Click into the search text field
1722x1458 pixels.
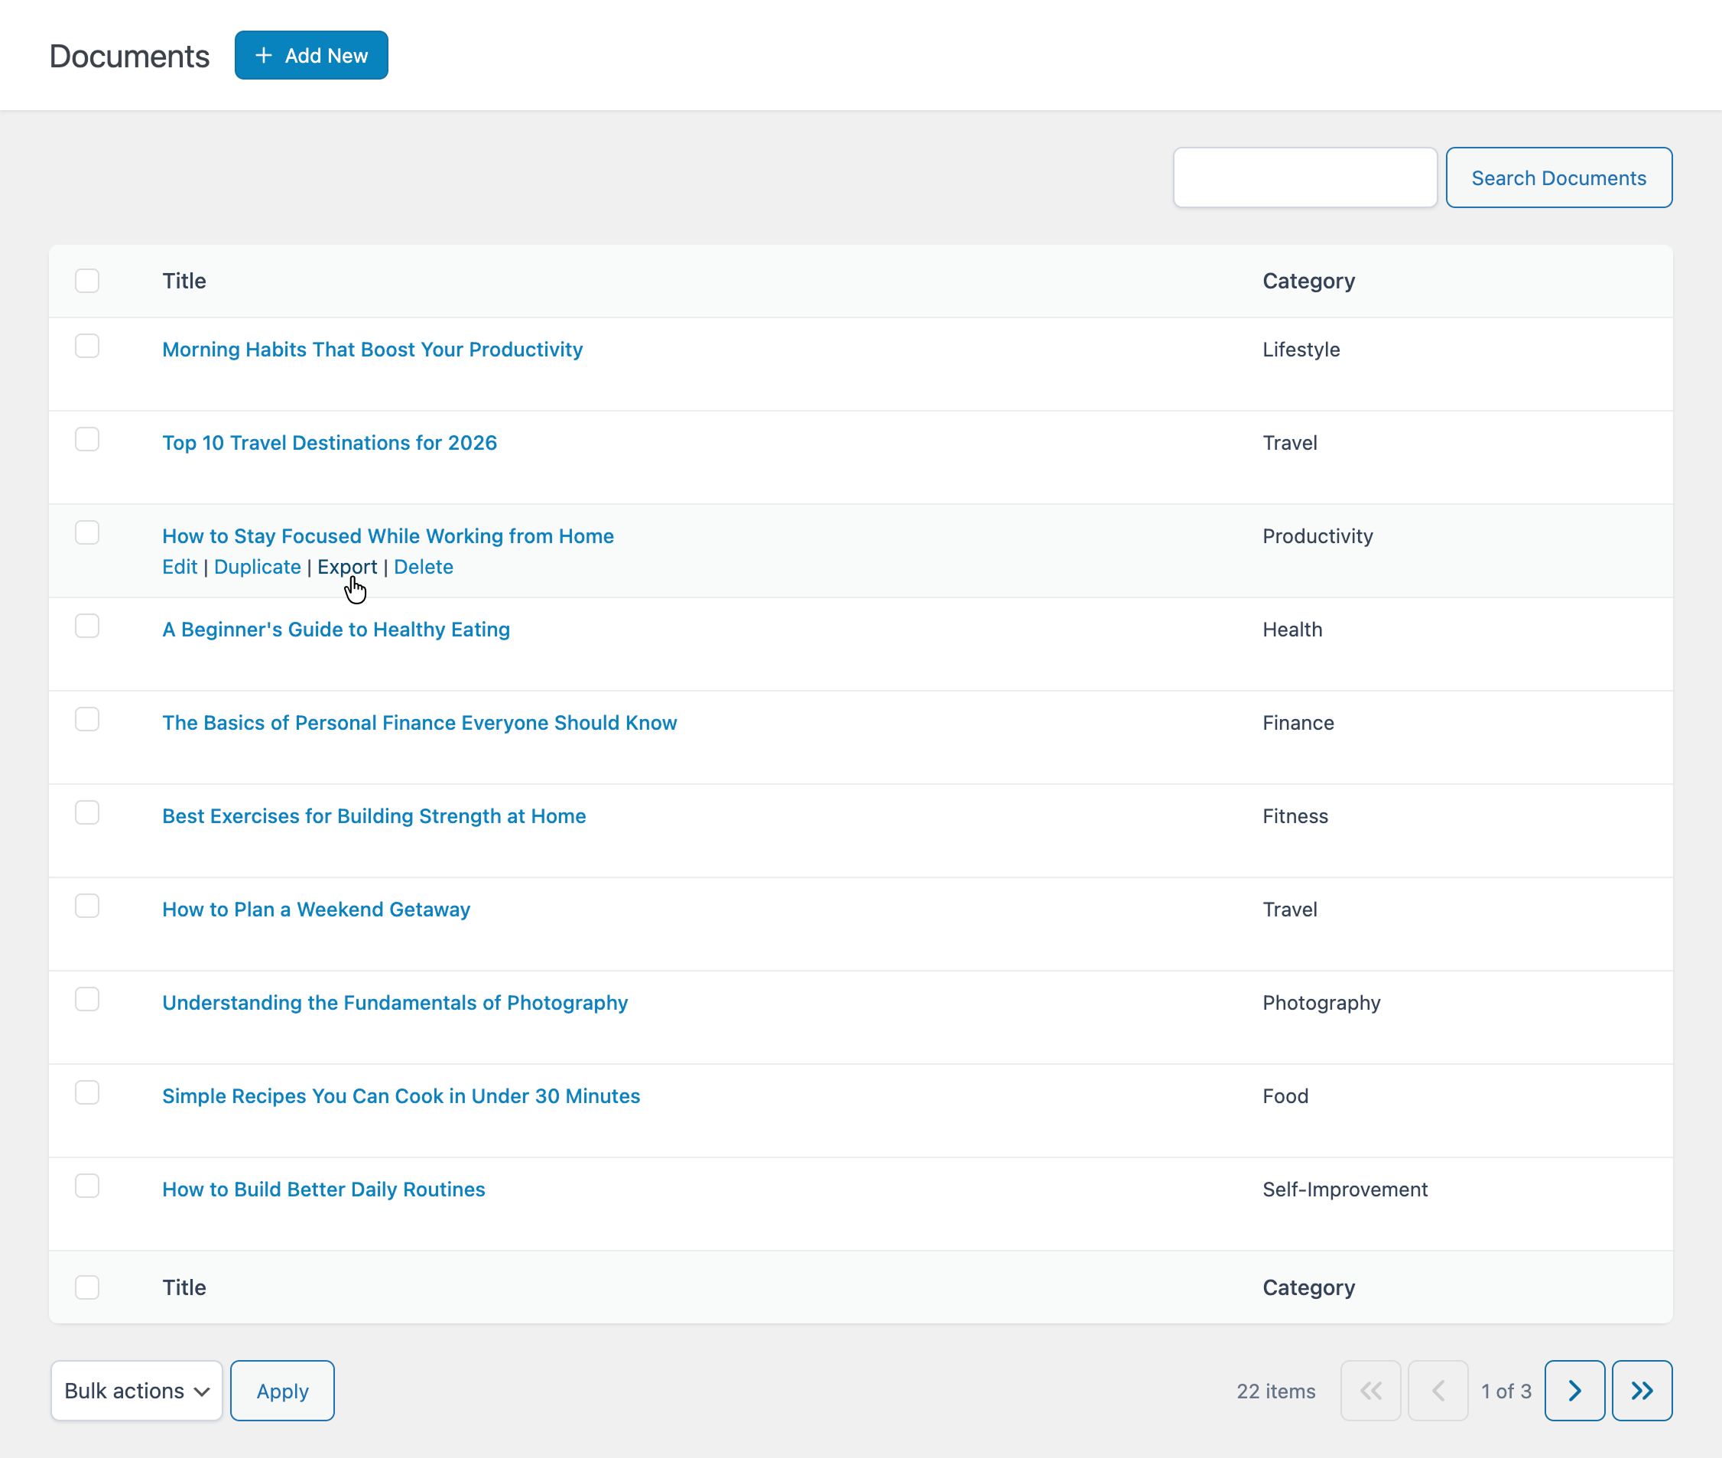click(x=1304, y=177)
